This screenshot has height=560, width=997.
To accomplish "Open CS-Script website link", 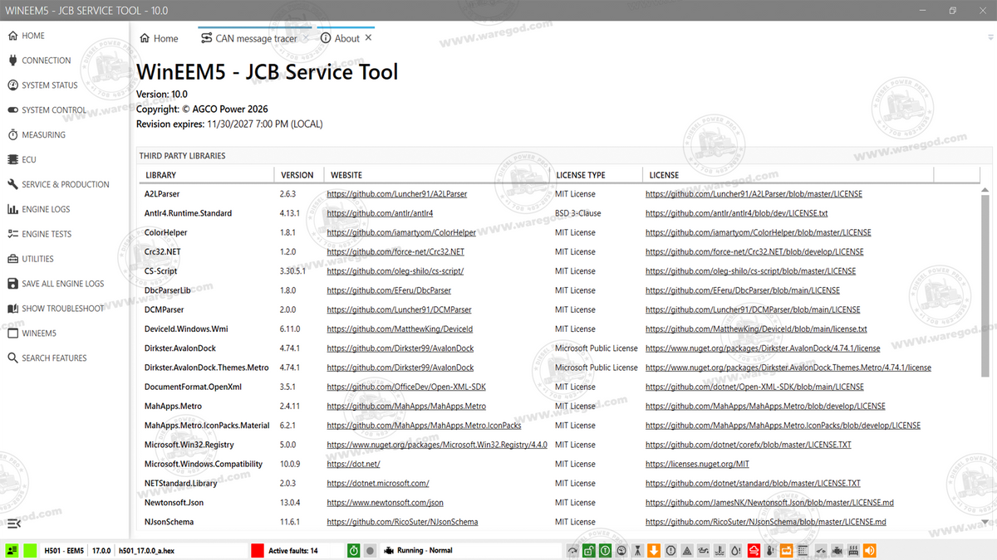I will [395, 271].
